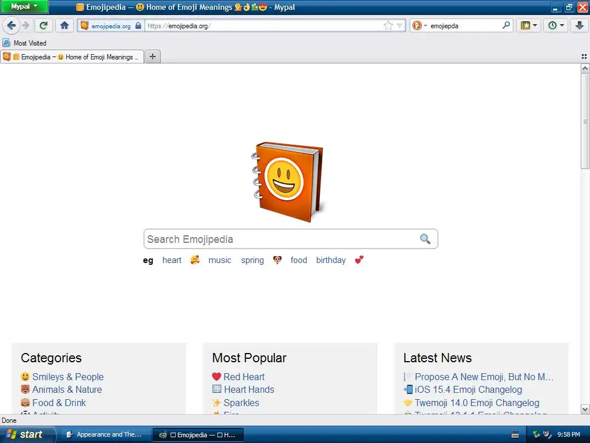
Task: Click the dog face emoji example
Action: 277,260
